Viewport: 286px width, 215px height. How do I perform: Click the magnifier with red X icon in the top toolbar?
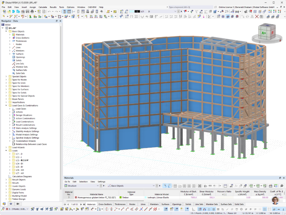[251, 12]
